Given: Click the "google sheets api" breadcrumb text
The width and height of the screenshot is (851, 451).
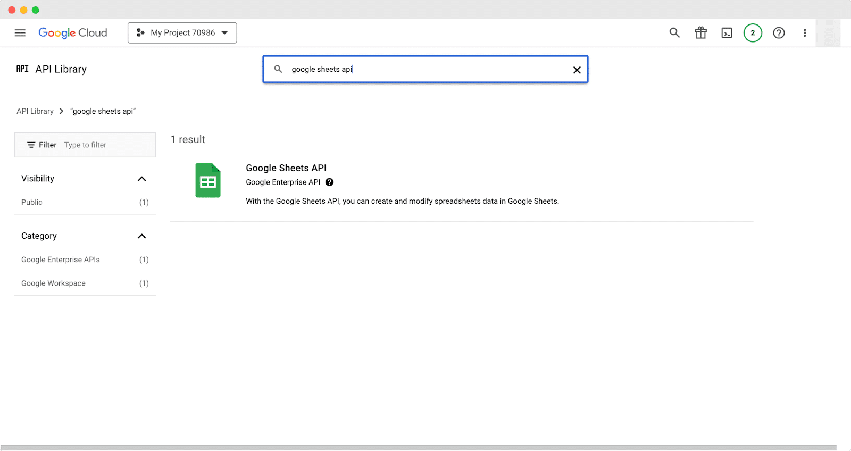Looking at the screenshot, I should pyautogui.click(x=103, y=111).
